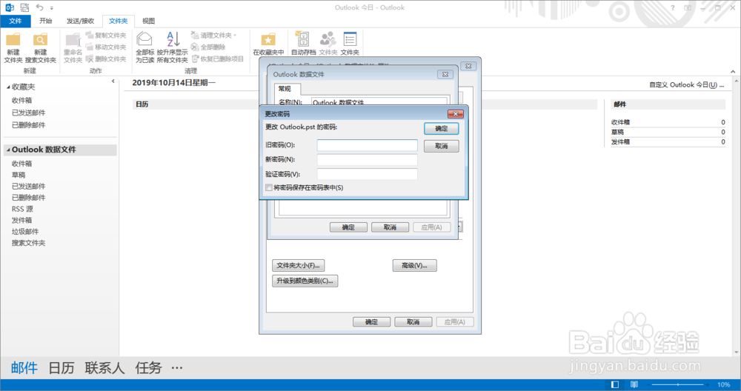The width and height of the screenshot is (741, 391).
Task: Click Move Folder (移动文件夹) in ribbon
Action: click(106, 47)
